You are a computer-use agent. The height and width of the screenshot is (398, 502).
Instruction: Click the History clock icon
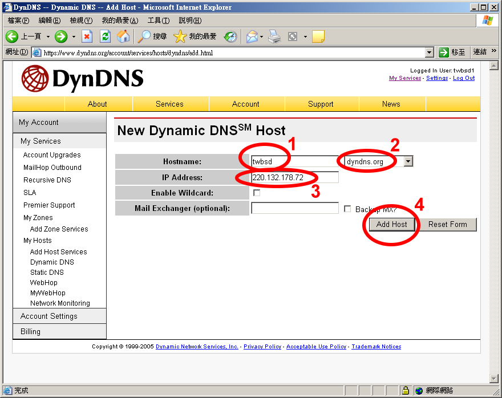pyautogui.click(x=230, y=36)
